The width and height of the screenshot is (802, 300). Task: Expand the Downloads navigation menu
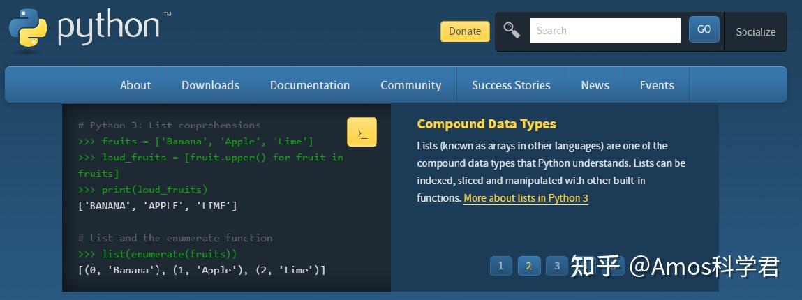[210, 85]
